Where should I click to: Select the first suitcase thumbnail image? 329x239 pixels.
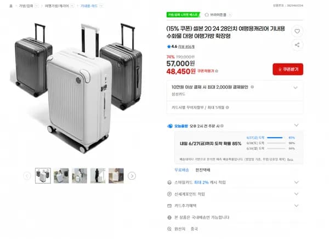coord(43,175)
